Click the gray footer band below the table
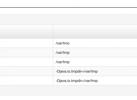This screenshot has height=100, width=137. pyautogui.click(x=68, y=90)
